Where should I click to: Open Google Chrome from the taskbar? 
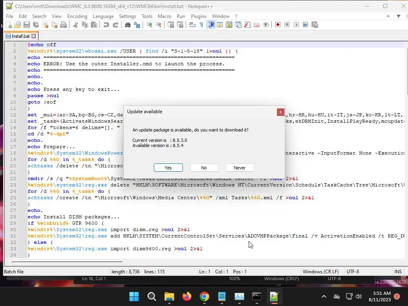coord(204,296)
